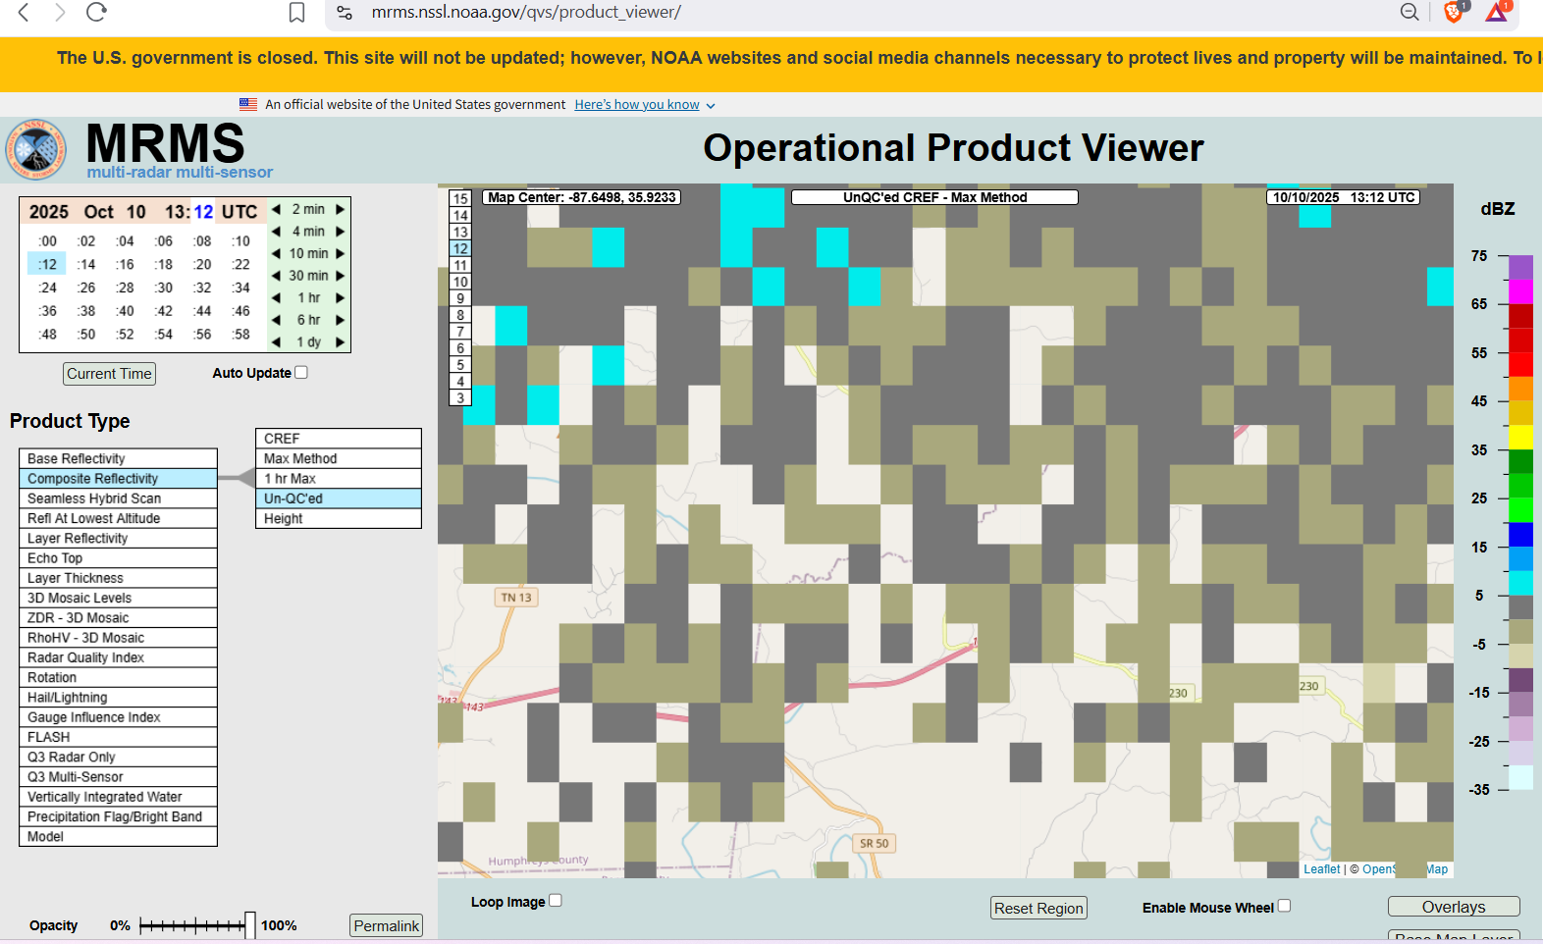
Task: Click the browser reload icon
Action: [x=96, y=13]
